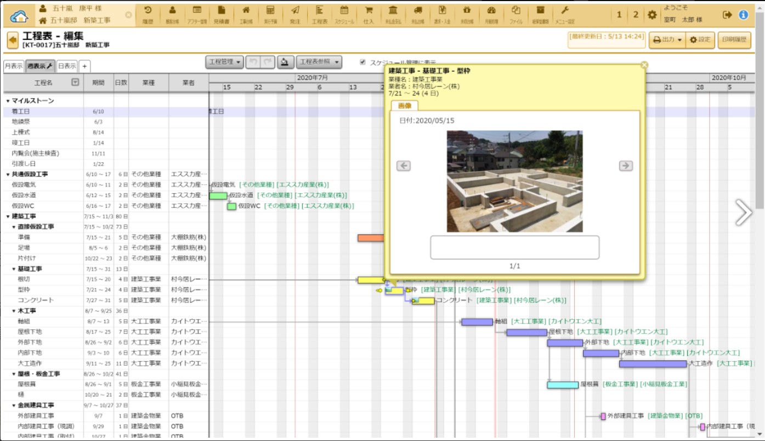The width and height of the screenshot is (765, 441).
Task: Open the 見積書 estimate document icon
Action: point(220,14)
